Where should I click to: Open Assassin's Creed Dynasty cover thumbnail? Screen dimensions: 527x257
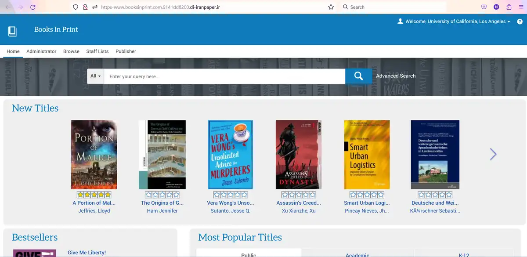(299, 155)
